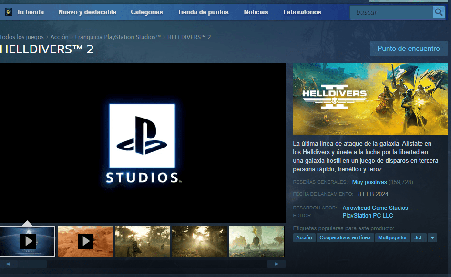Play the first trailer thumbnail

point(27,241)
